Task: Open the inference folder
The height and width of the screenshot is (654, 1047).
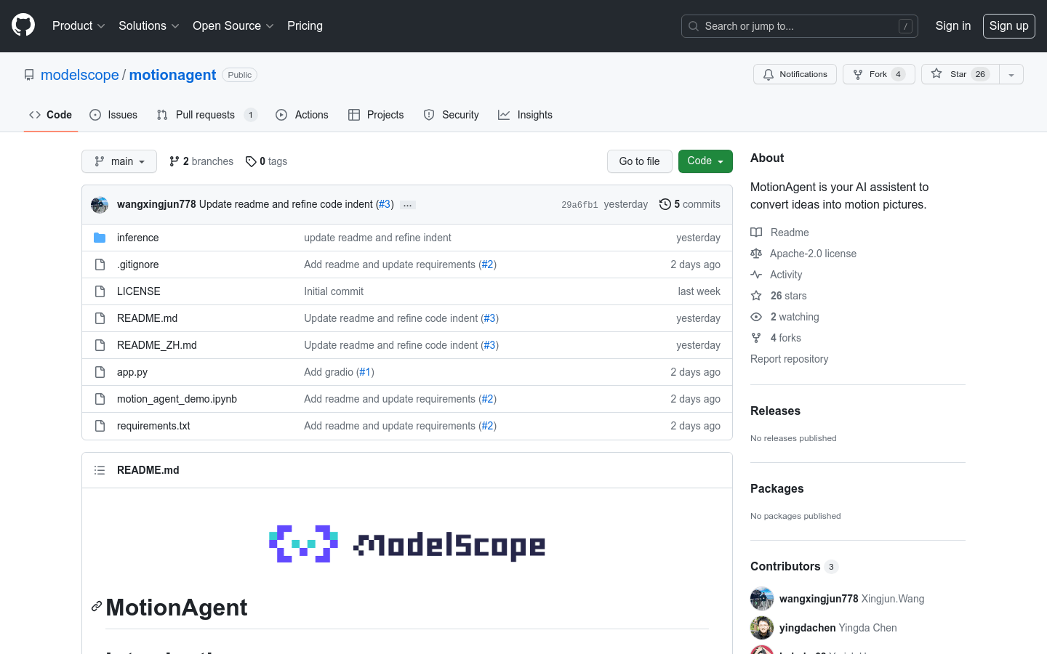Action: click(x=137, y=238)
